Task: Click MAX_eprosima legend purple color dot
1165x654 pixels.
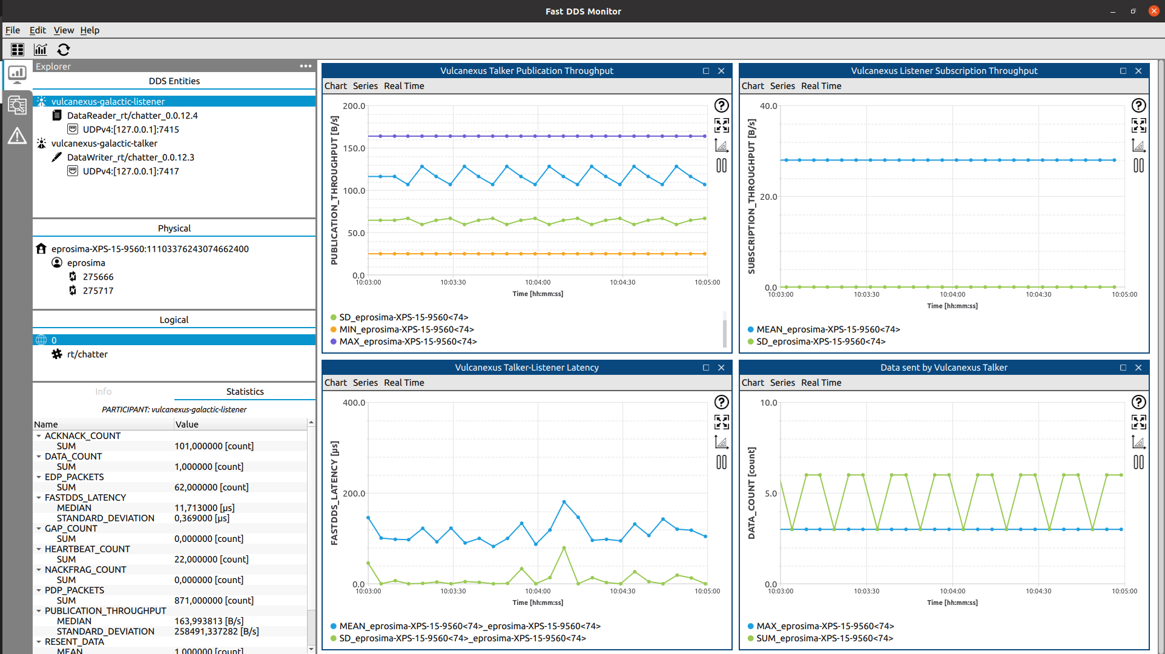Action: coord(334,342)
